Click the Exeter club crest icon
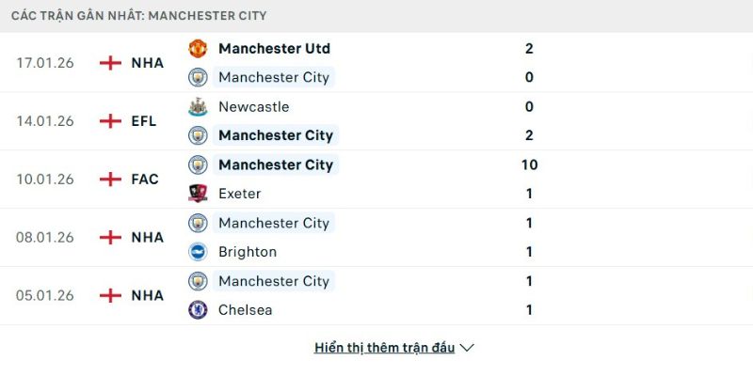Image resolution: width=753 pixels, height=376 pixels. pyautogui.click(x=198, y=194)
